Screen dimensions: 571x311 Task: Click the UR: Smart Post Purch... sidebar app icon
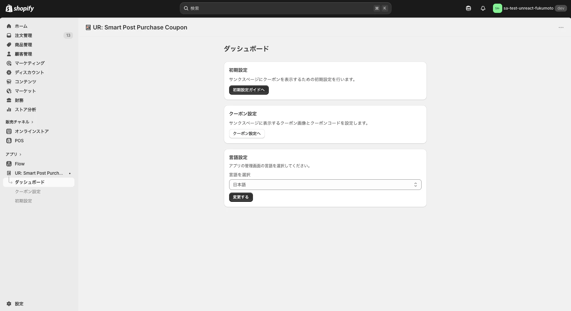click(x=9, y=173)
